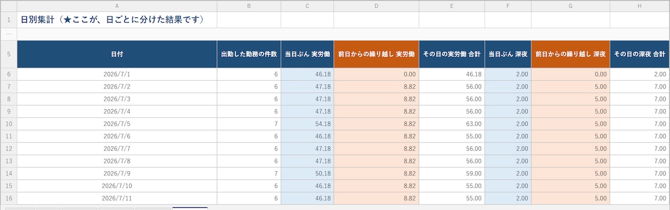Click the title cell '日別集計'

(117, 20)
